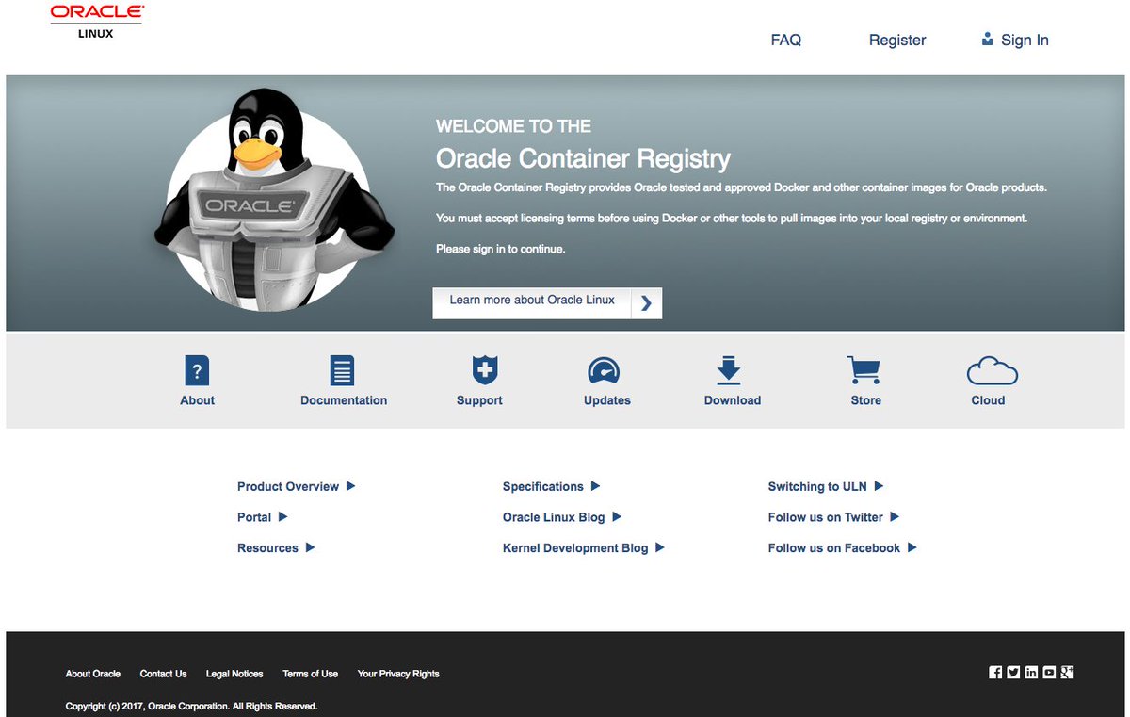Click the arrow next to Switching to ULN
1130x717 pixels.
pos(879,486)
